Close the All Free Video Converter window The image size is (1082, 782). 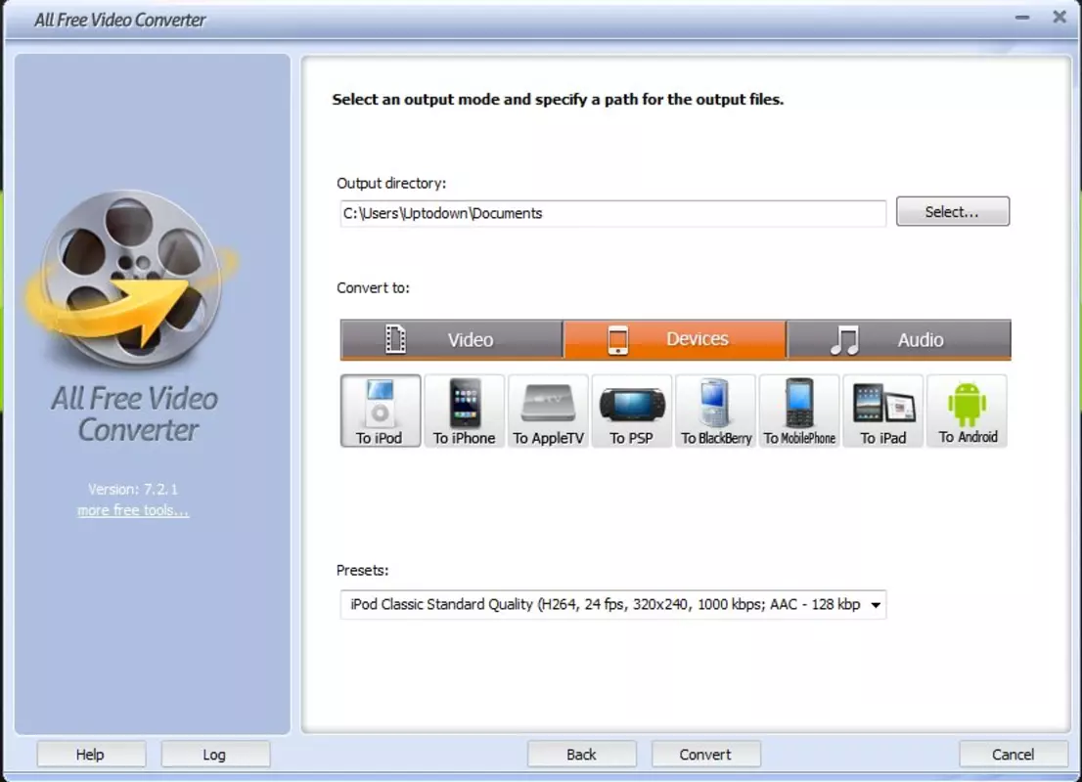[x=1059, y=17]
